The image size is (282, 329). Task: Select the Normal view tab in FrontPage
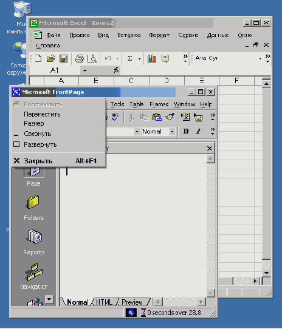[x=78, y=302]
